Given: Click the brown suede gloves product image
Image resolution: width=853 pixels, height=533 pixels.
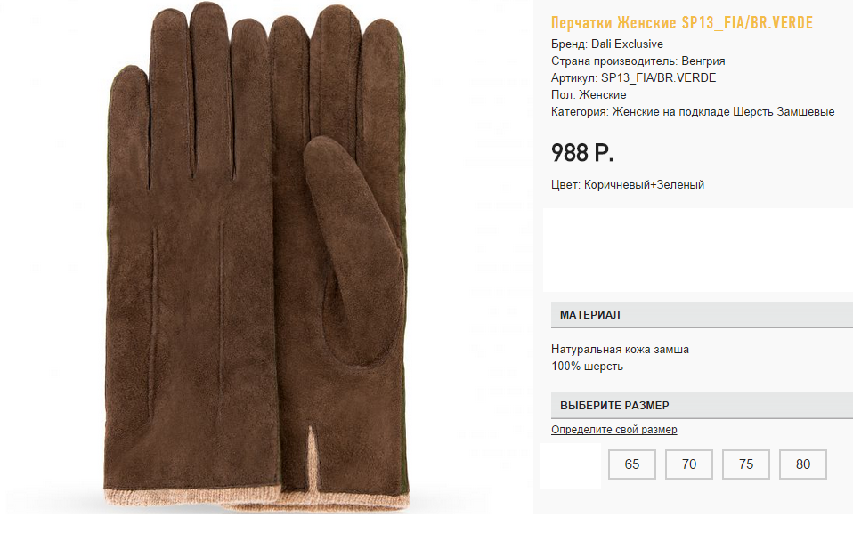Looking at the screenshot, I should pos(256,258).
